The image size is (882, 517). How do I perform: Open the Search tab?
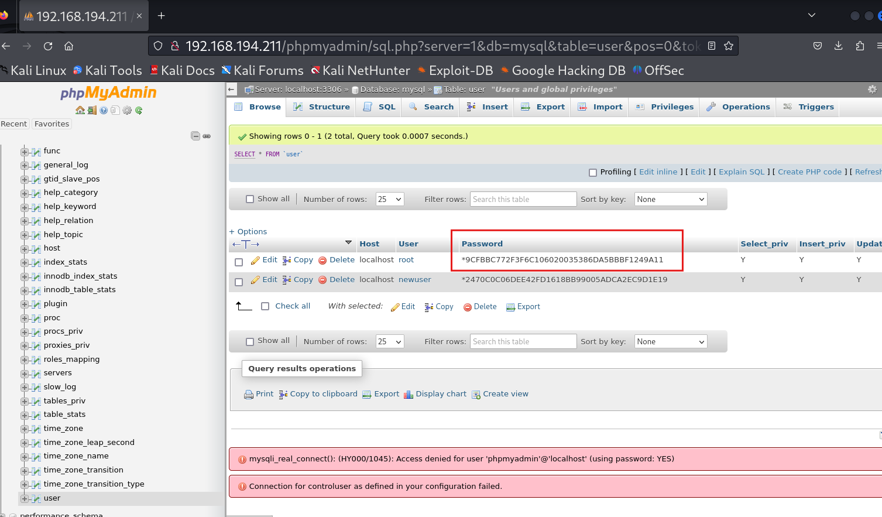[431, 107]
